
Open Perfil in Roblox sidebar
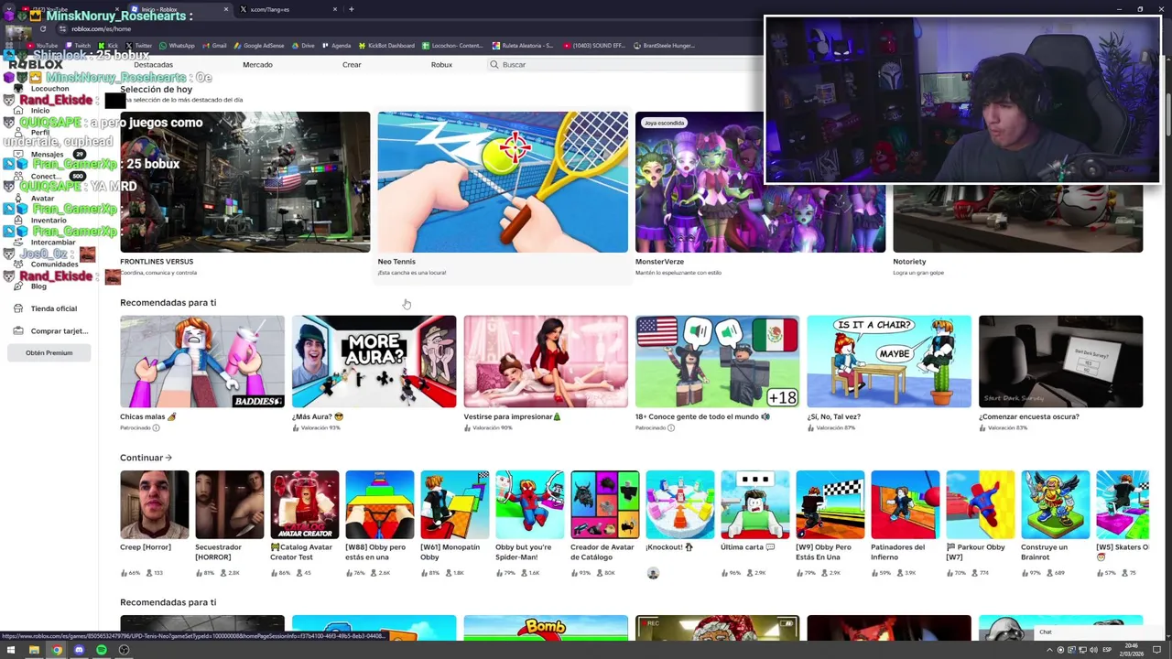[39, 132]
